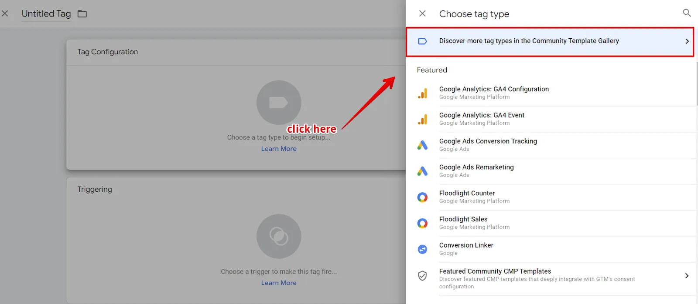The image size is (698, 304).
Task: Click CMP templates description text
Action: coord(537,283)
